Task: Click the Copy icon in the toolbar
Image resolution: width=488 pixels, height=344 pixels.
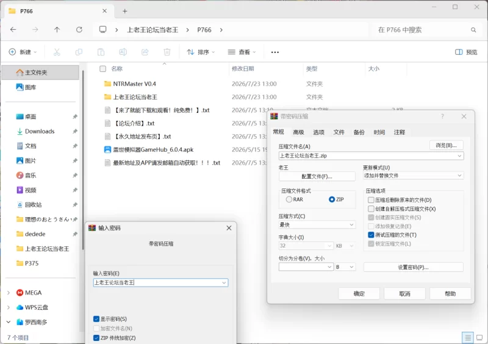Action: tap(79, 52)
